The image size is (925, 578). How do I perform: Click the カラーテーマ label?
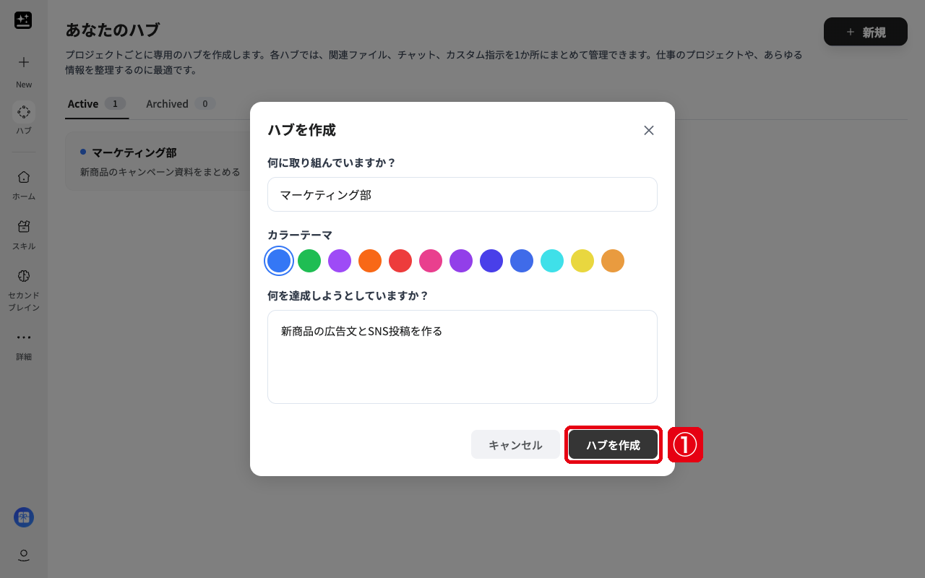click(x=300, y=235)
